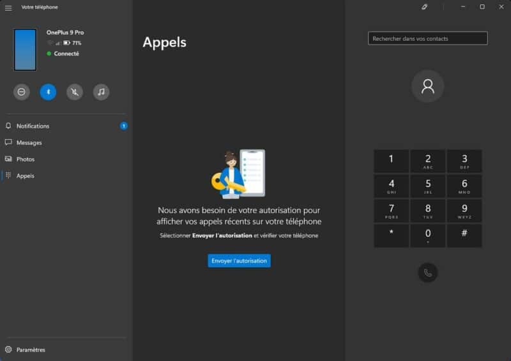Dial digit 1 on keypad
Screen dimensions: 511x361
(391, 161)
